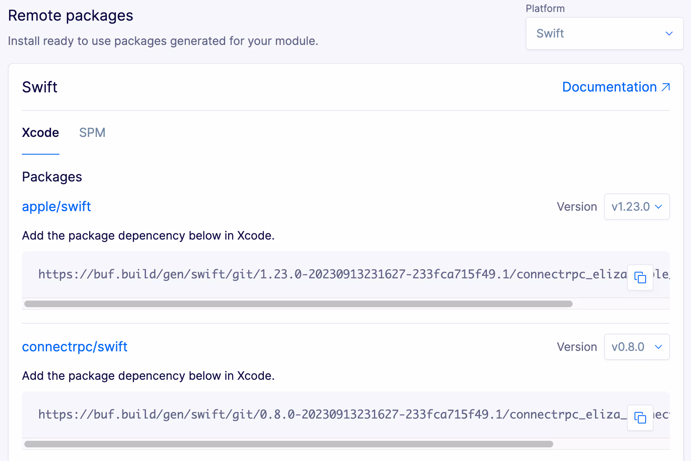Click the scrollbar under the connectrpc/swift URL
This screenshot has width=691, height=461.
[289, 444]
